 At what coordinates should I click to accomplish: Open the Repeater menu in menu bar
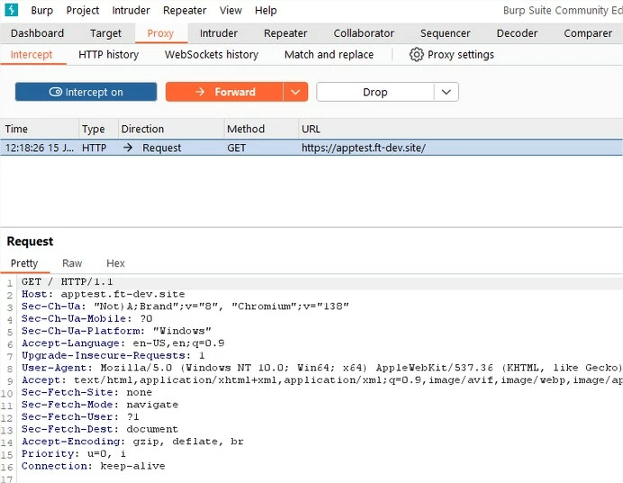(x=185, y=10)
